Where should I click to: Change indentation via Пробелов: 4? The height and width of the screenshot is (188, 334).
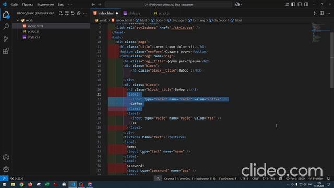coord(228,178)
